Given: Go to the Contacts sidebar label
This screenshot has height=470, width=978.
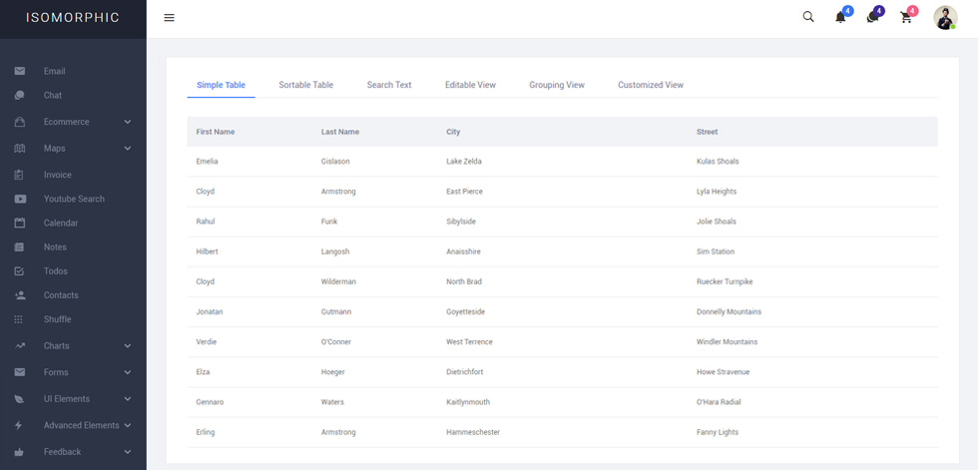Looking at the screenshot, I should pyautogui.click(x=61, y=294).
